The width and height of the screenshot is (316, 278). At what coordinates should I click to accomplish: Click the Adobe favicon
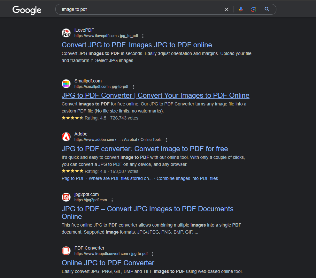66,137
